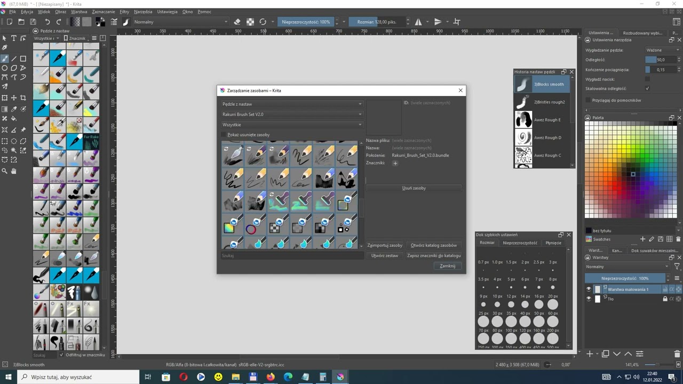Delete layer with the trash icon
This screenshot has width=683, height=384.
tap(677, 354)
